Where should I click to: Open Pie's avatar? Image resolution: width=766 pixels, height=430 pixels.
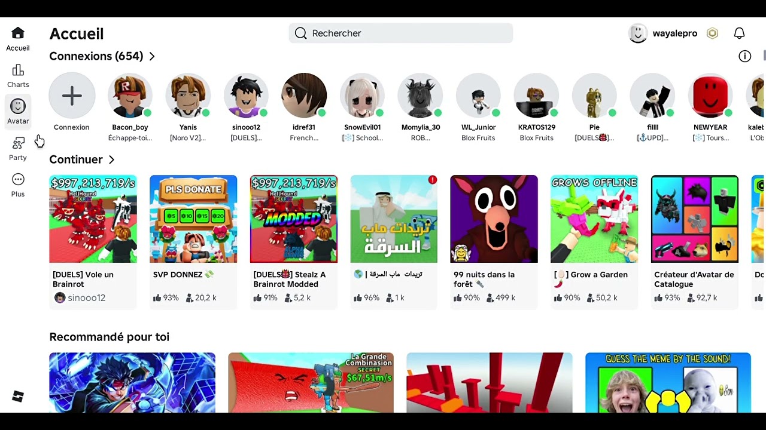point(594,96)
